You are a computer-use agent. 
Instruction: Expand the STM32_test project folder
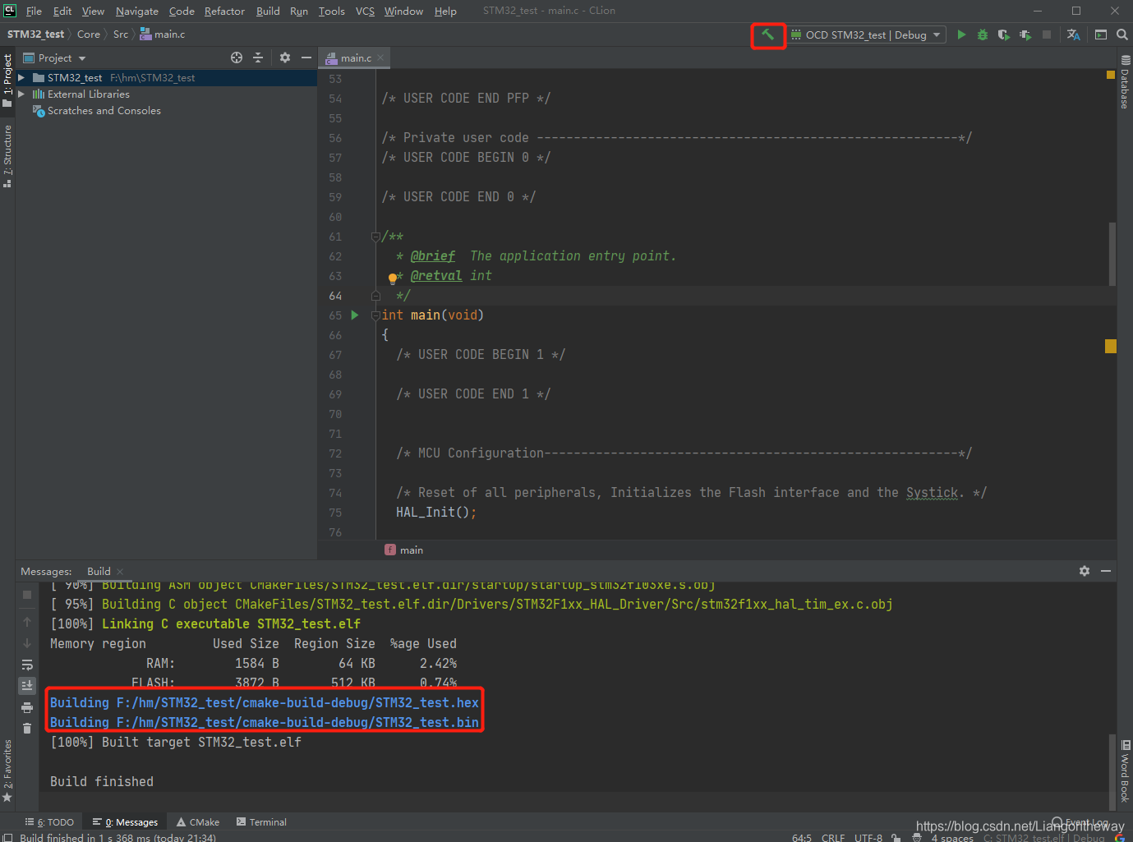pyautogui.click(x=21, y=78)
